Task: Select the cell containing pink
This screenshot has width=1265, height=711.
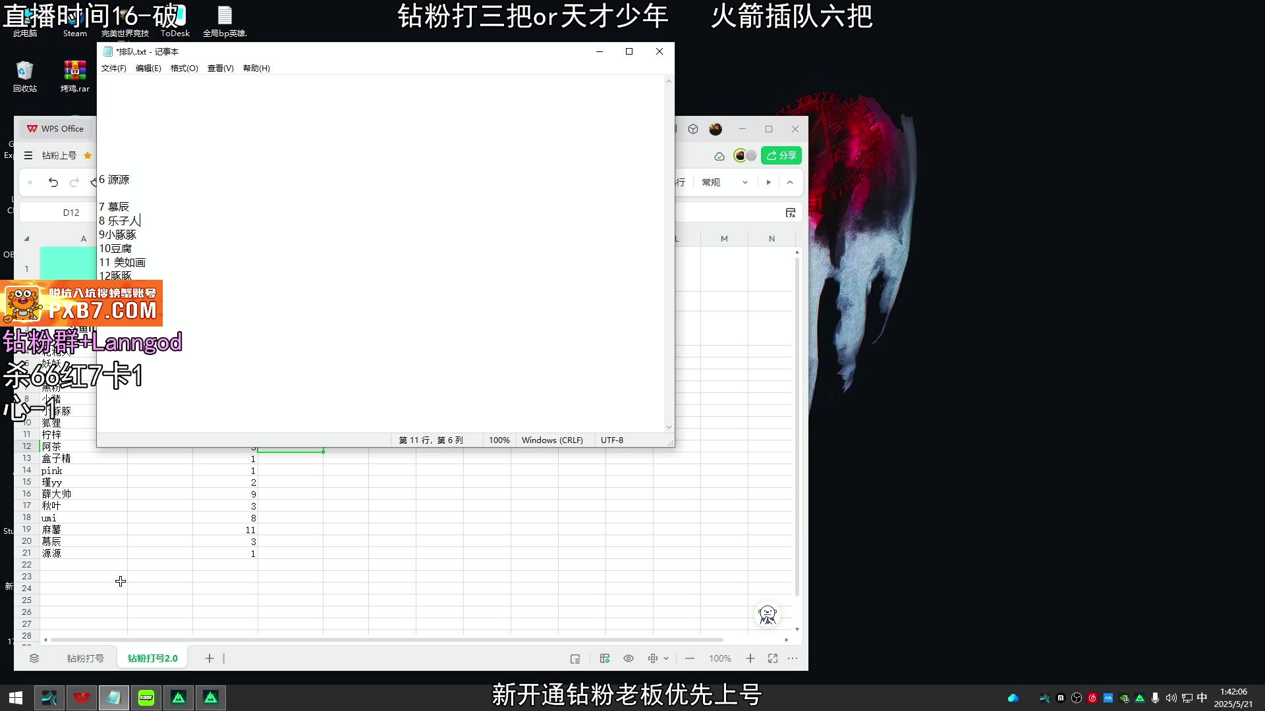Action: [83, 471]
